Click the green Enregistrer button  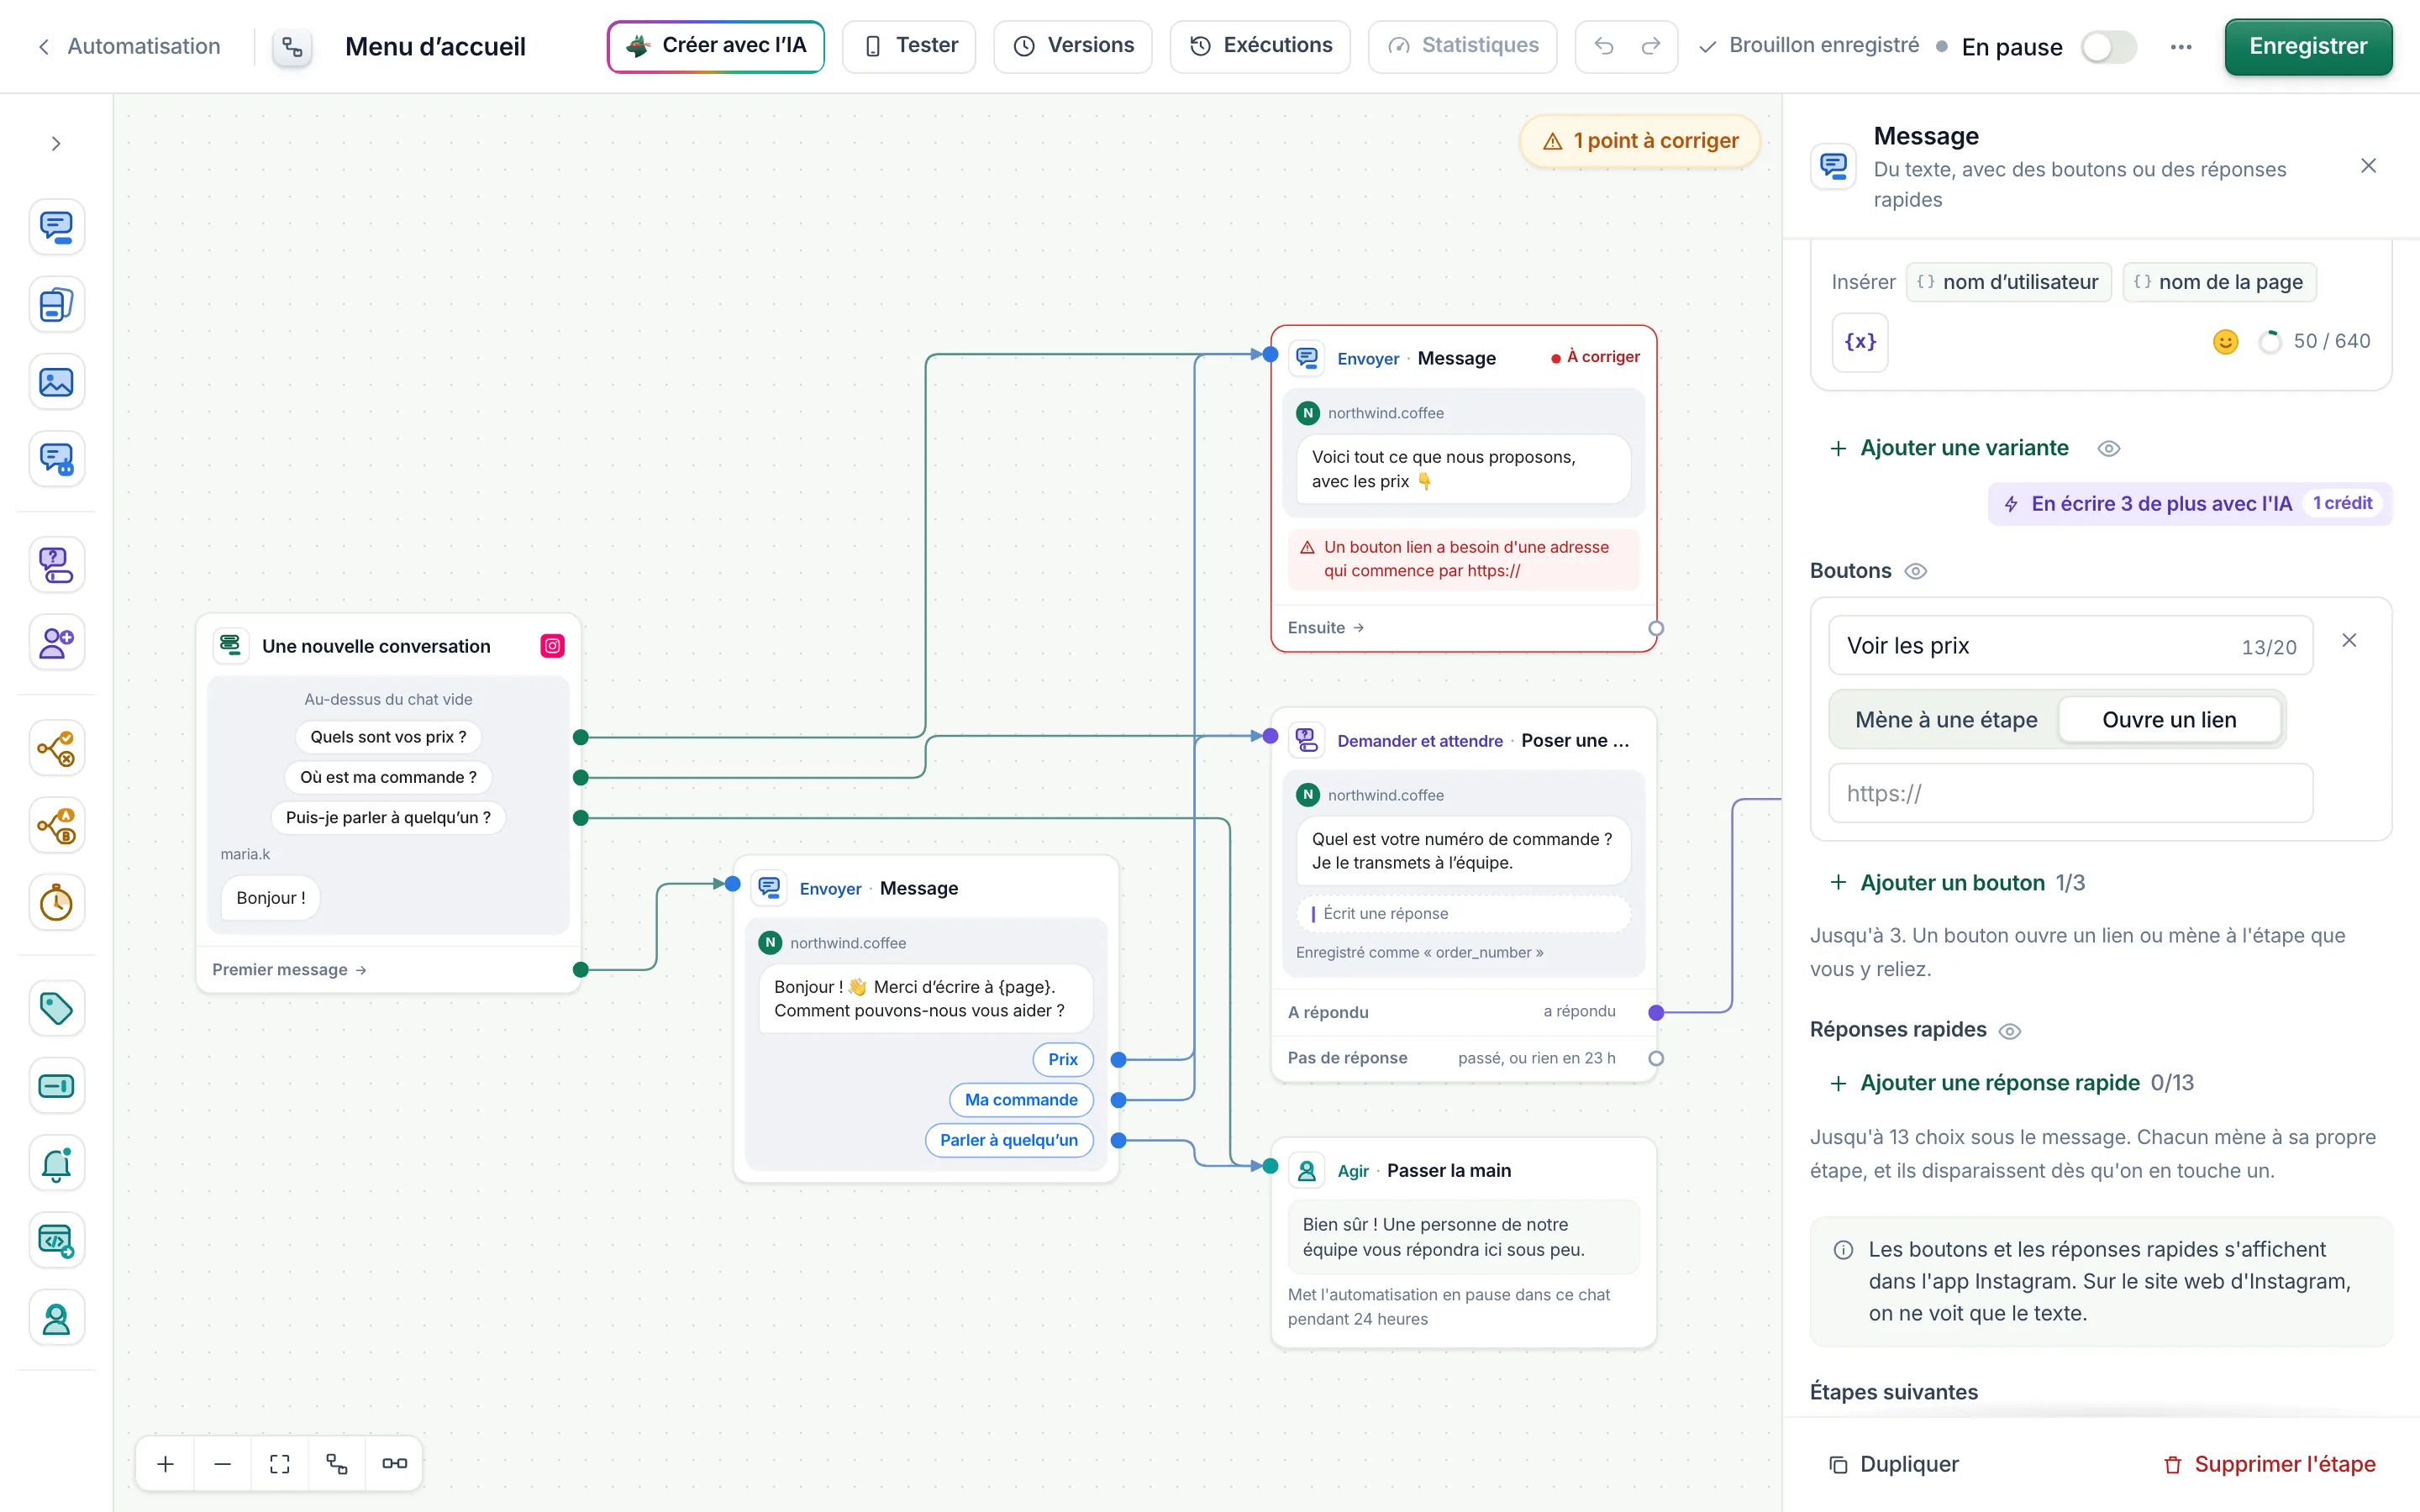pos(2308,46)
